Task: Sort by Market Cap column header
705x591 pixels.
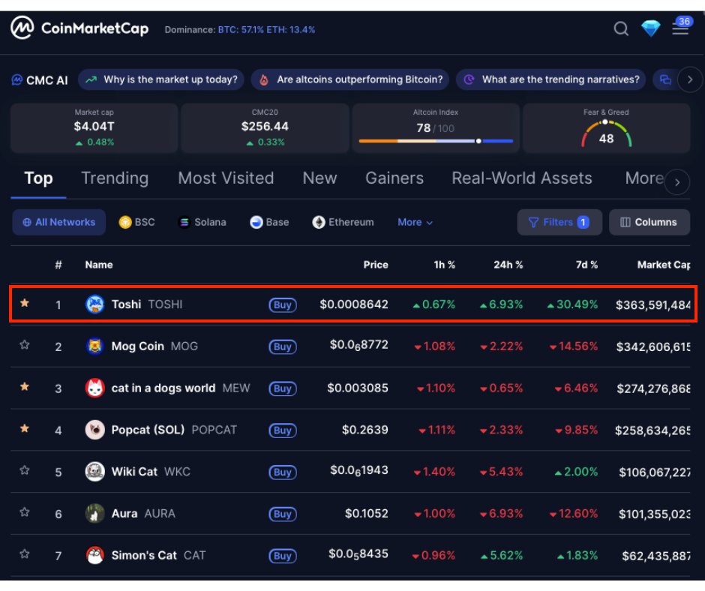Action: pos(663,265)
